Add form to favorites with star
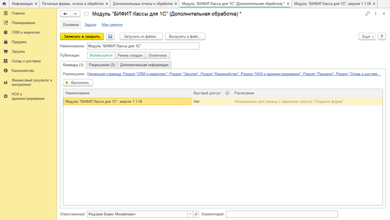Viewport: 390px width, 220px height. coord(86,14)
